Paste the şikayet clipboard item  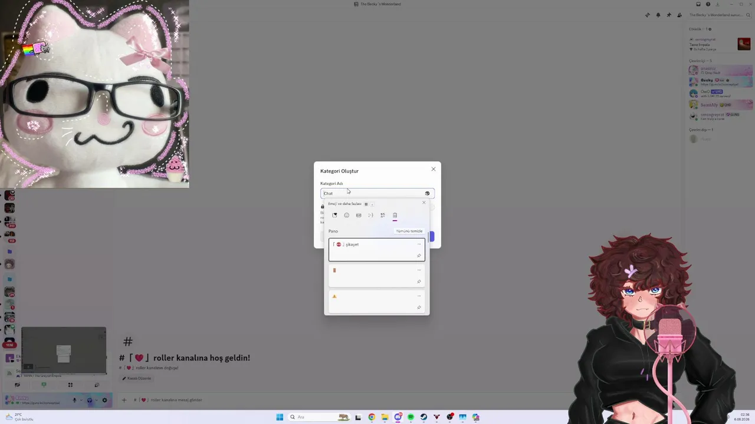click(x=376, y=250)
